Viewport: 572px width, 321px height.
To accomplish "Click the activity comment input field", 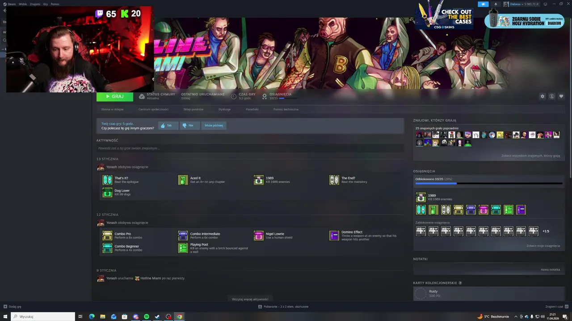I will [x=250, y=148].
